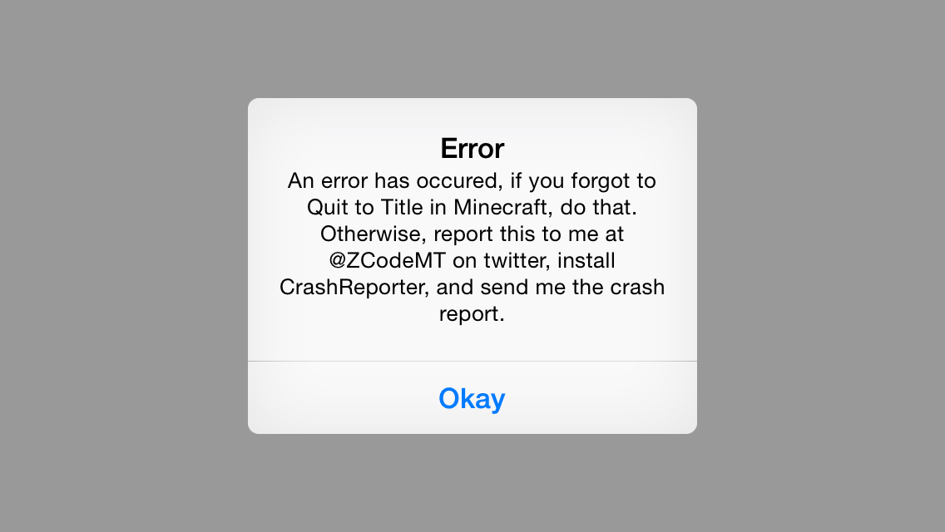
Task: Click the first word An of message
Action: (300, 180)
